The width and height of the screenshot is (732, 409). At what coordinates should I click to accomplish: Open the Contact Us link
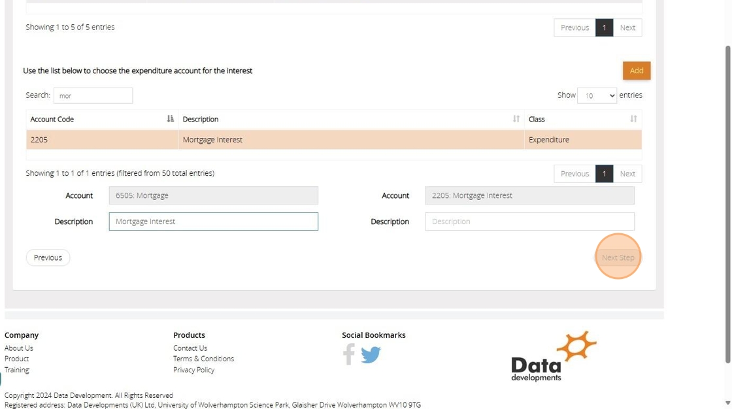point(190,348)
